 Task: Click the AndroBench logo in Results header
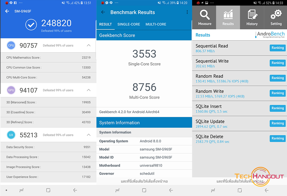270,35
